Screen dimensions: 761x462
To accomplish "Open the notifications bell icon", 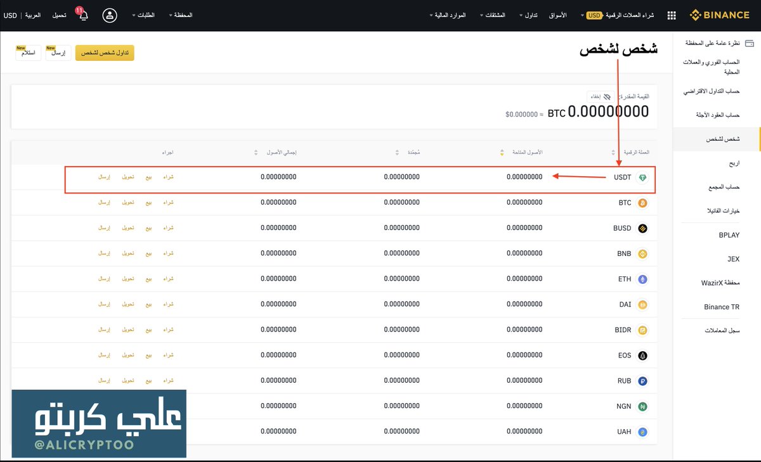I will point(83,15).
